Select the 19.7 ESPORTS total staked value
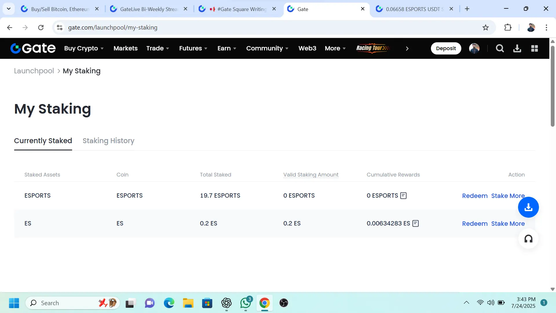Screen dimensions: 556x313 [220, 196]
